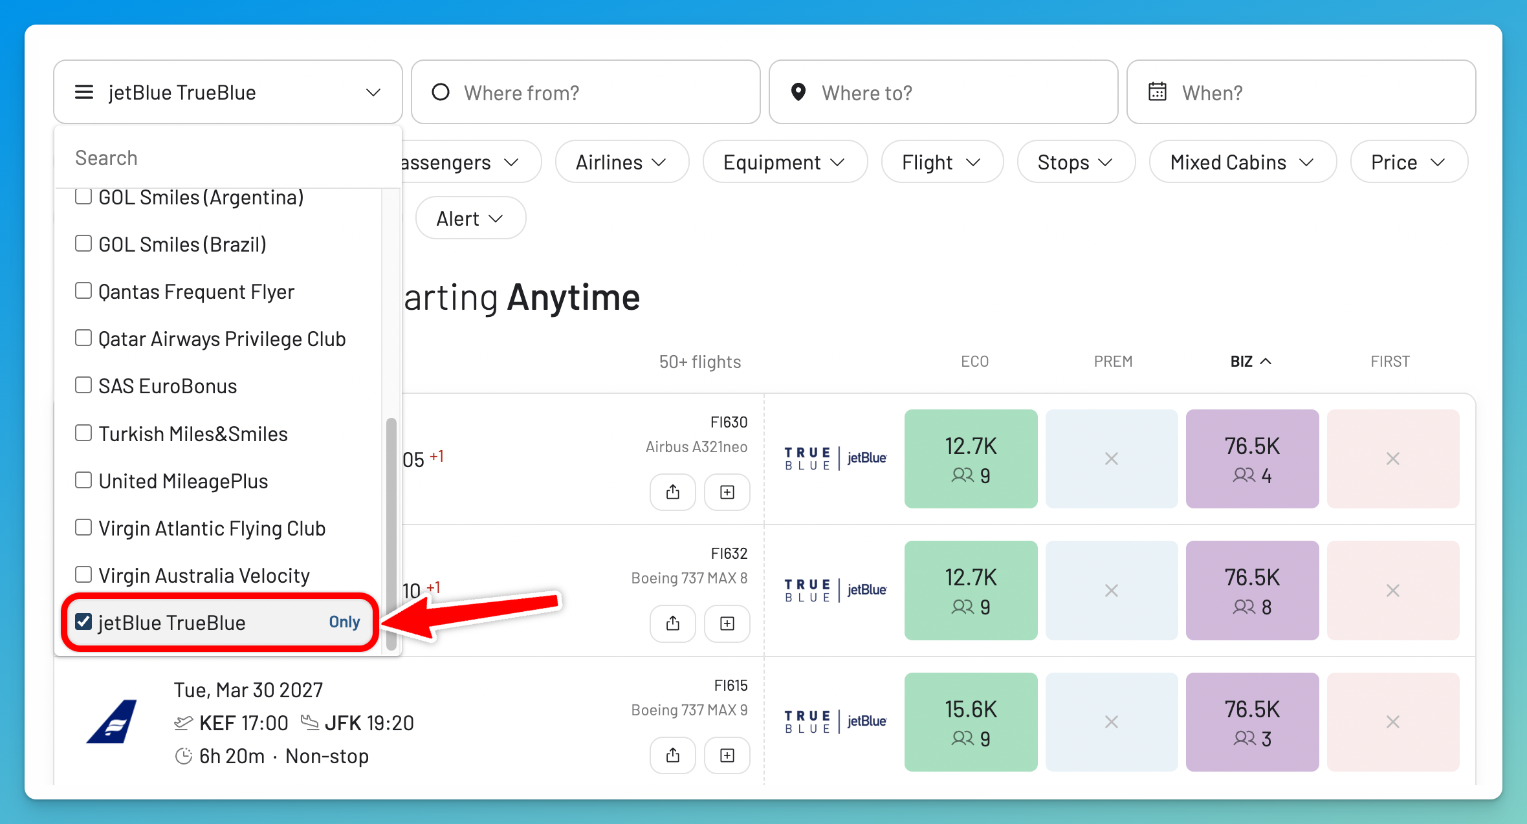Screen dimensions: 1527x824
Task: Click the arrival plane icon before JFK
Action: click(310, 722)
